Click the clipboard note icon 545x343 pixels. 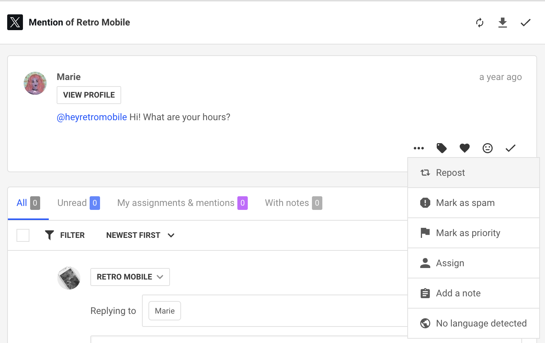click(425, 293)
